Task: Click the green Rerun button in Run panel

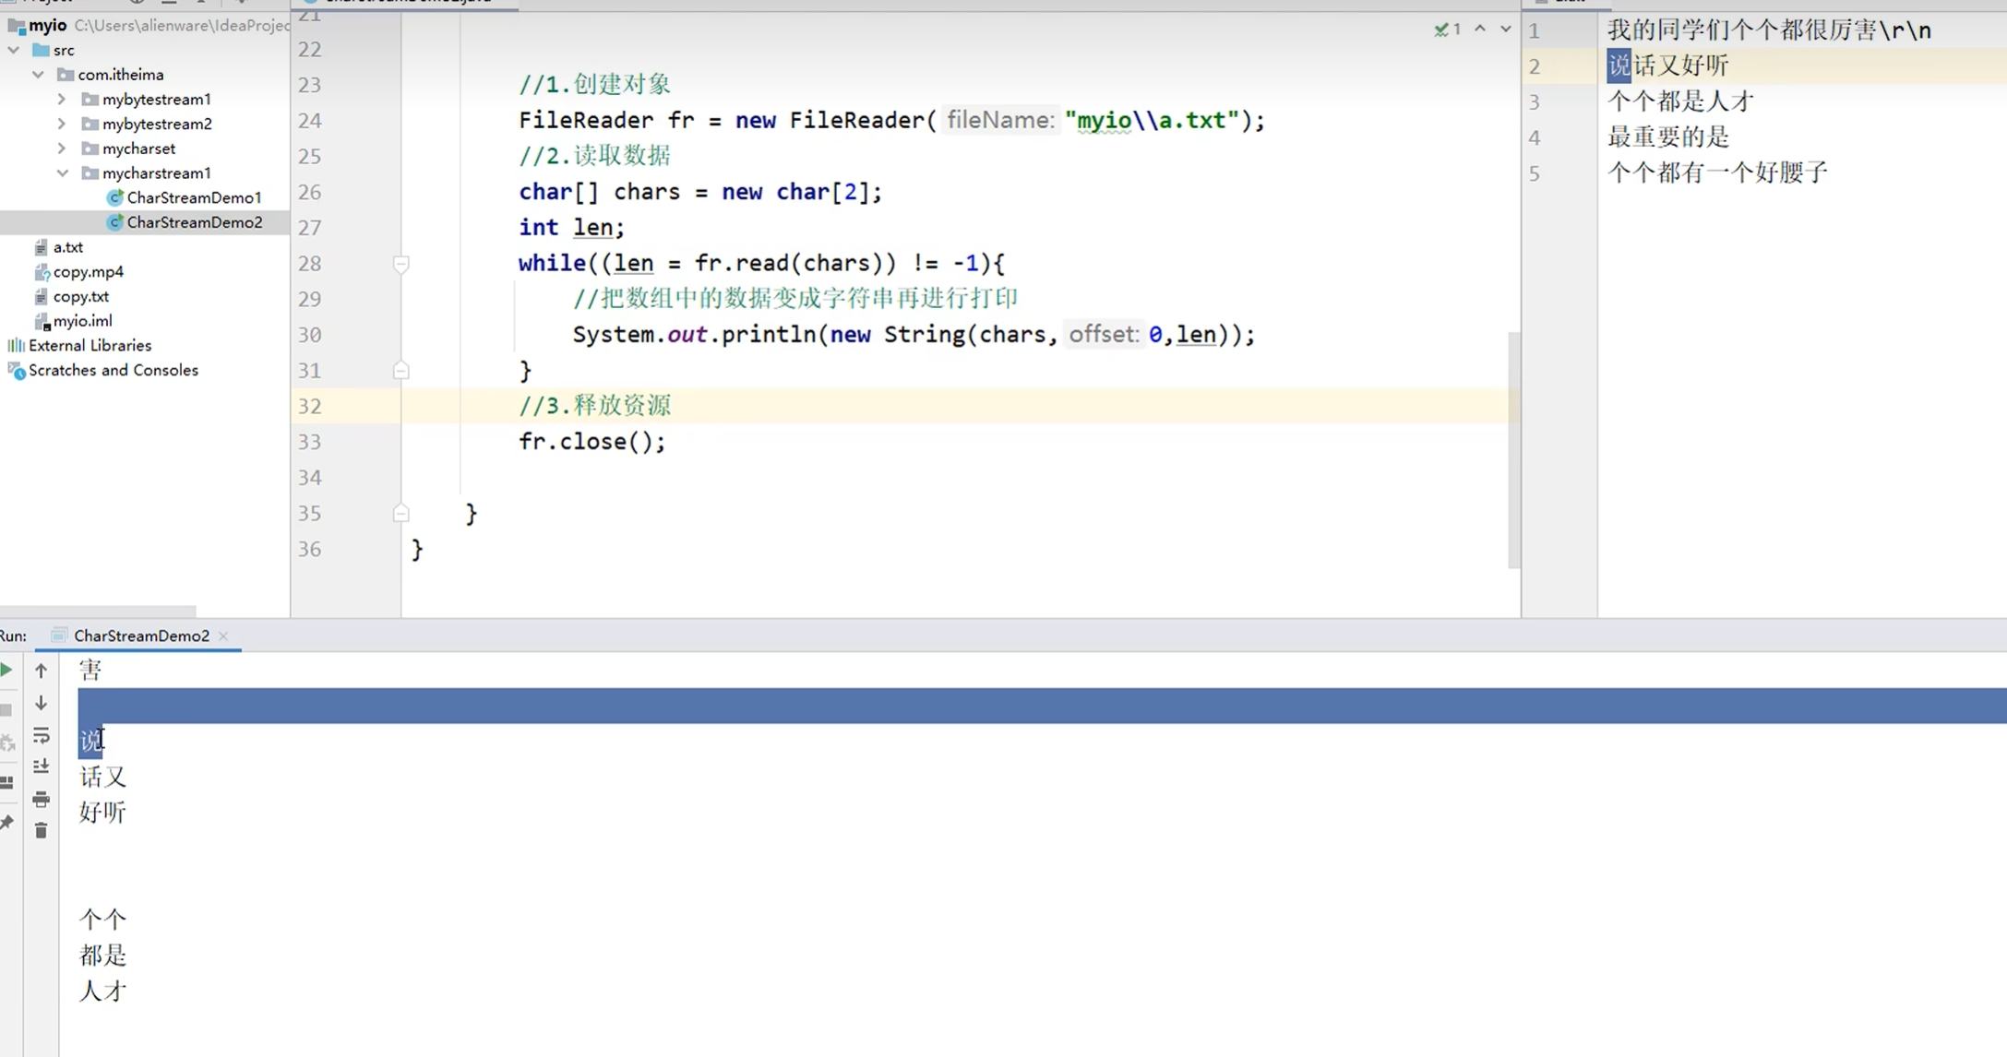Action: [x=6, y=671]
